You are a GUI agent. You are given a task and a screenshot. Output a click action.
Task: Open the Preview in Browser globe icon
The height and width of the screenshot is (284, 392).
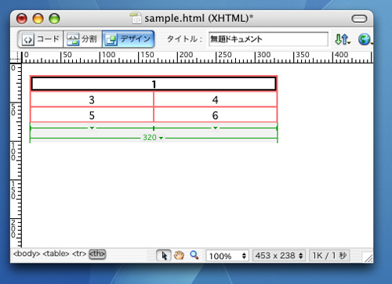[365, 39]
